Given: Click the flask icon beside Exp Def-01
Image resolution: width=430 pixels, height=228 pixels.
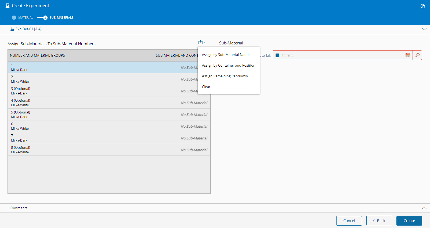Looking at the screenshot, I should (12, 29).
